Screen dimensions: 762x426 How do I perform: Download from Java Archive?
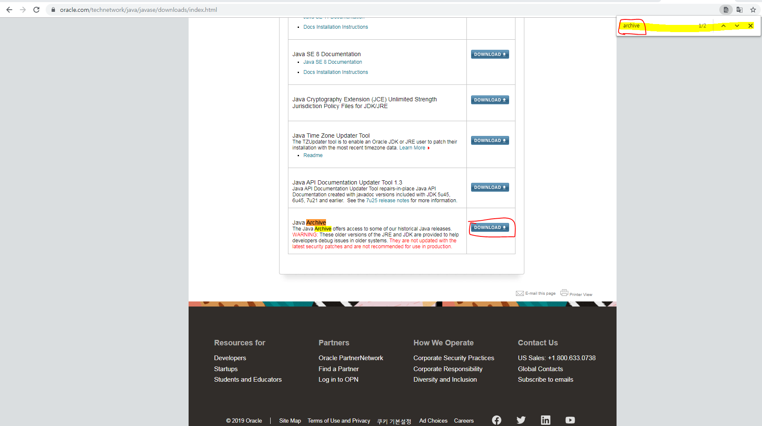(490, 228)
